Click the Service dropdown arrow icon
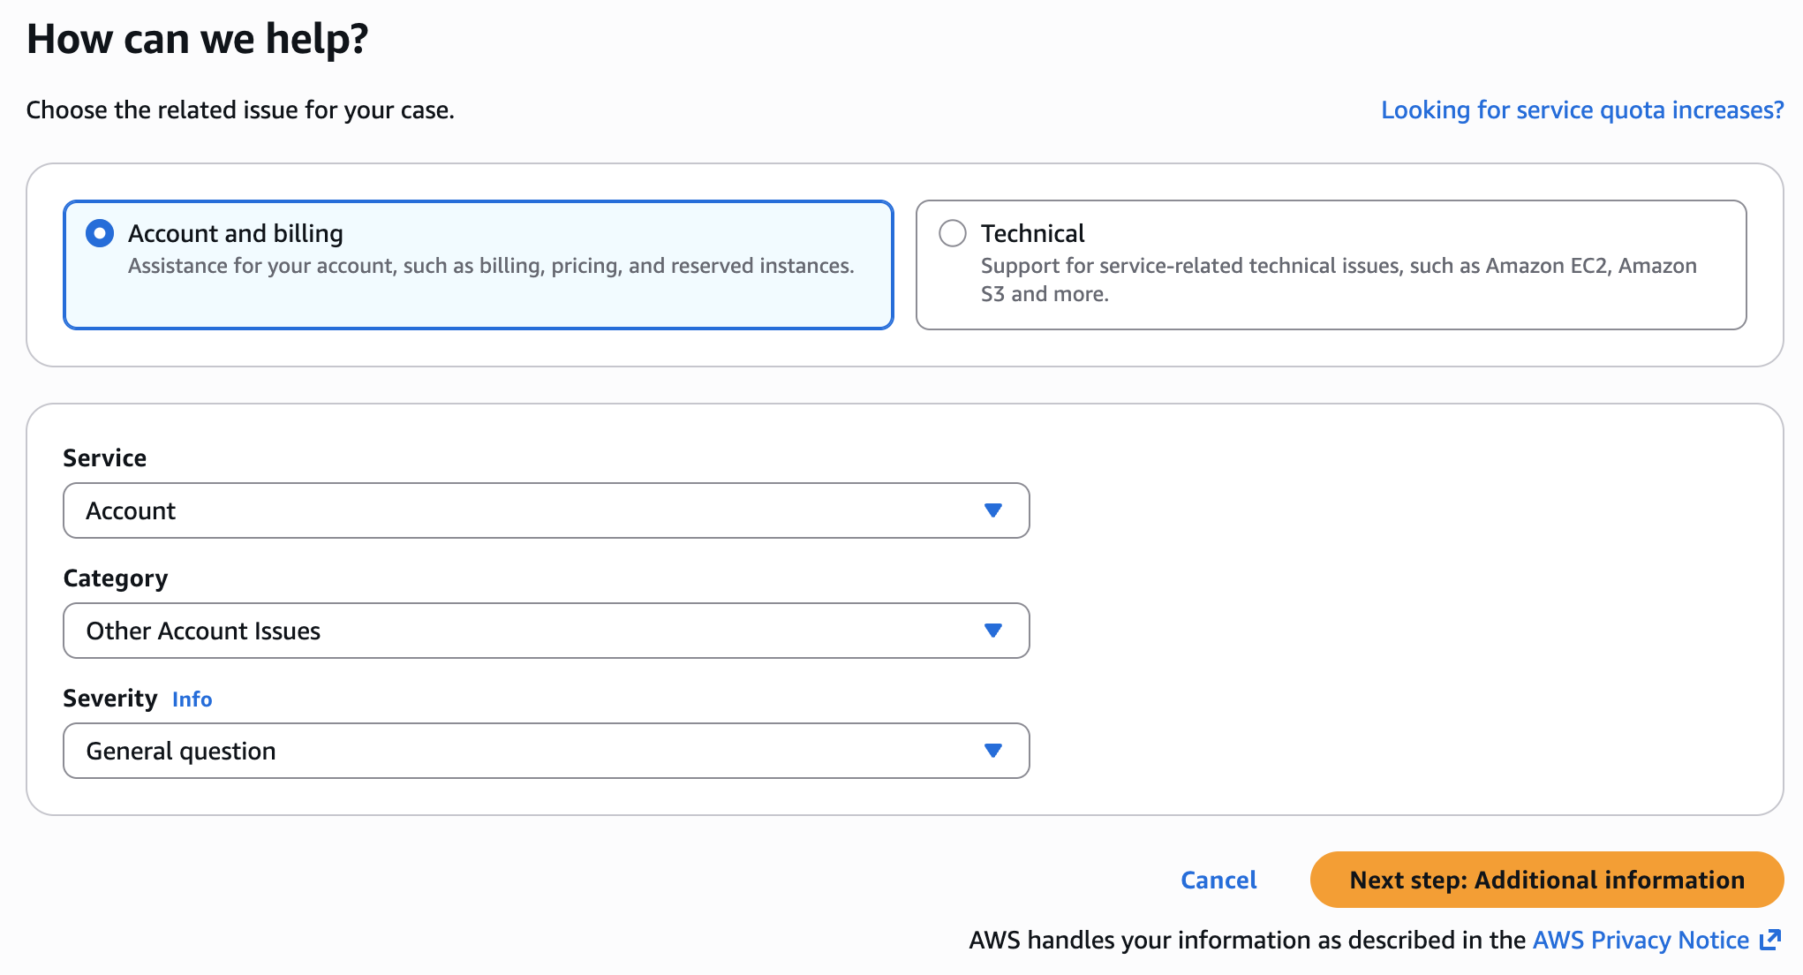Image resolution: width=1803 pixels, height=975 pixels. 993,510
